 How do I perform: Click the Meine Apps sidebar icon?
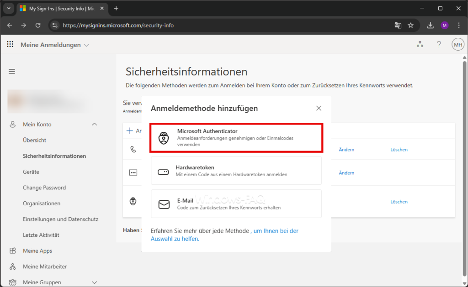click(12, 250)
